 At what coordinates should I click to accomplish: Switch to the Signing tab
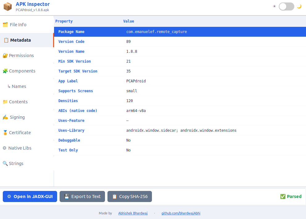click(x=27, y=117)
